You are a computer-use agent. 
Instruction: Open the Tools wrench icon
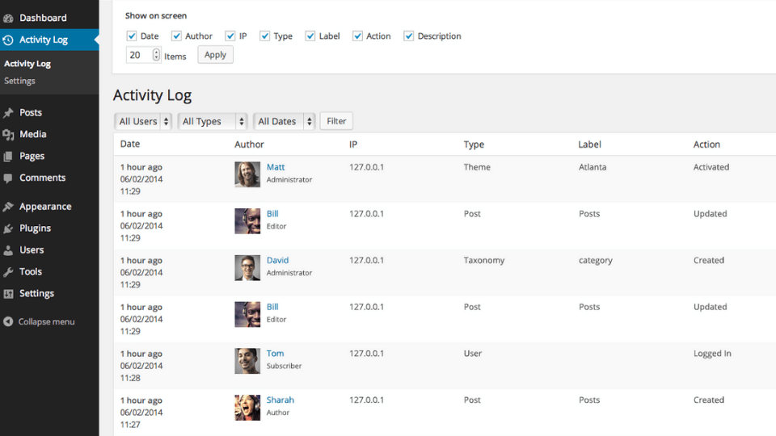pyautogui.click(x=8, y=272)
